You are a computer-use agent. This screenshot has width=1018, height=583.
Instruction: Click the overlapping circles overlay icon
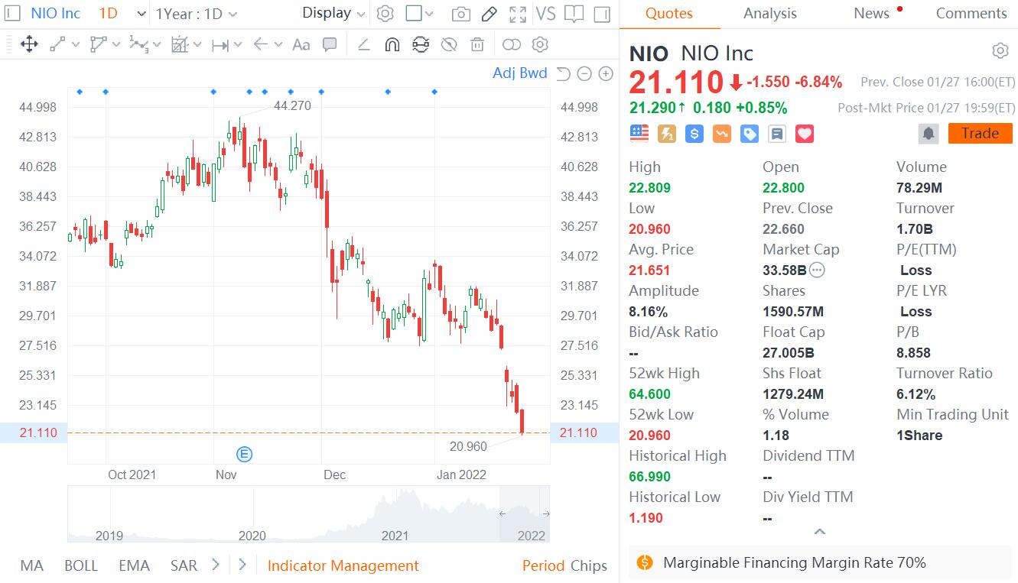(512, 44)
